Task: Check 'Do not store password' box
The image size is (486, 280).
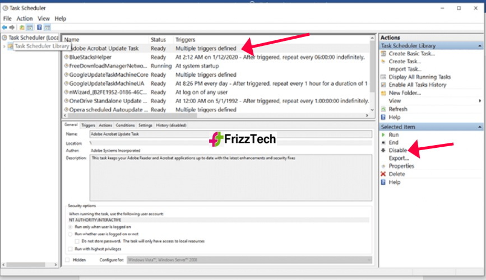Action: (x=77, y=241)
